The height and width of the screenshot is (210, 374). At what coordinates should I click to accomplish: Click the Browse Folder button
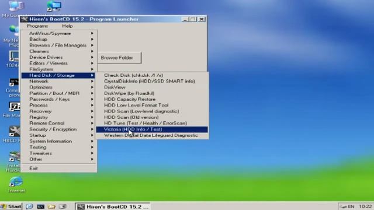pos(119,58)
